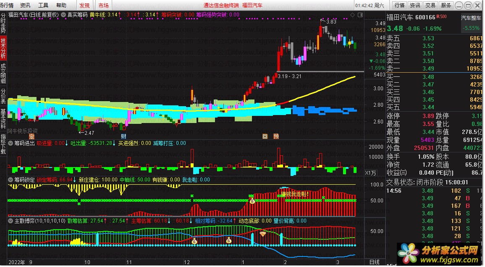Change the 日线 period selector at bottom
This screenshot has height=267, width=485.
point(375,262)
